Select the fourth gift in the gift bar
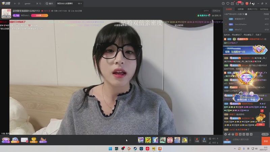 pos(163,140)
